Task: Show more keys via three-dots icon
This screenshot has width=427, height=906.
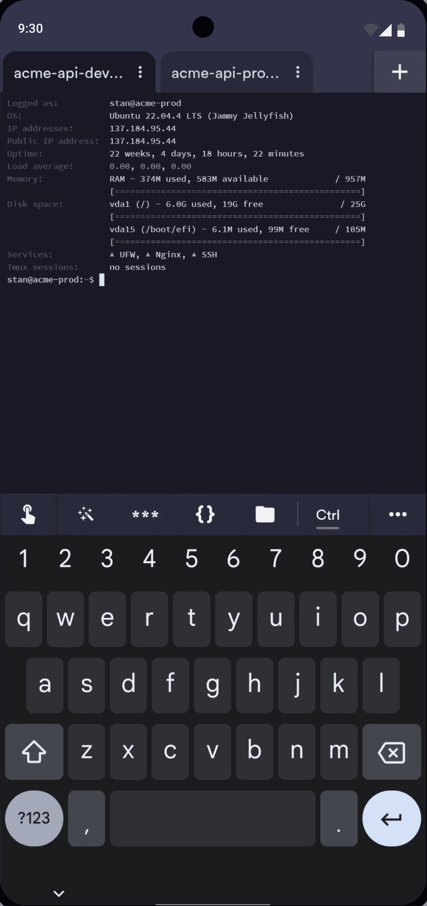Action: tap(398, 514)
